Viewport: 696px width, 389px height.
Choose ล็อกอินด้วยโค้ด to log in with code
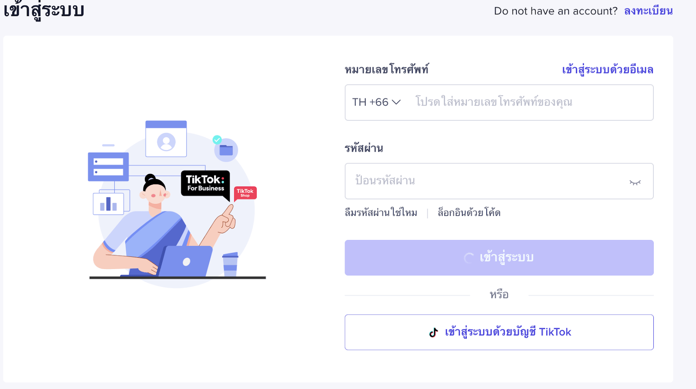coord(469,213)
